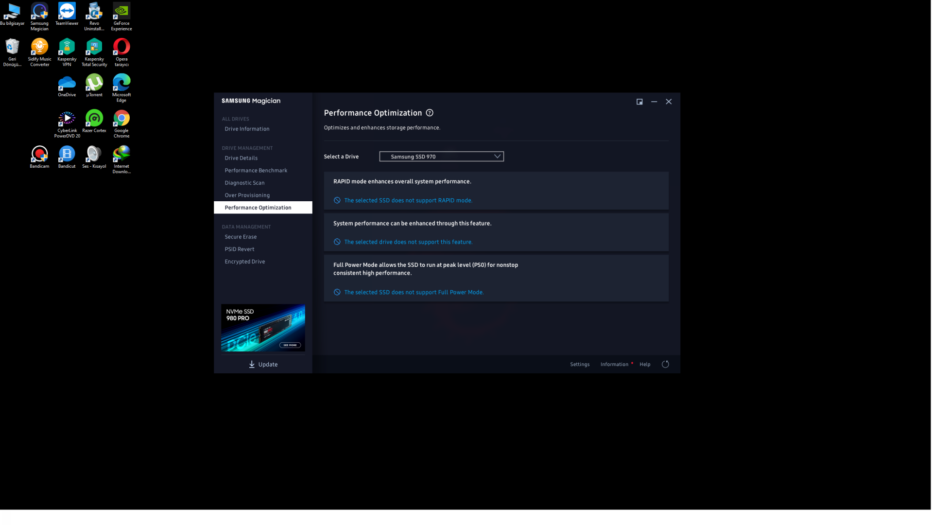Open the Kaspersky VPN desktop icon
This screenshot has width=933, height=525.
tap(67, 50)
